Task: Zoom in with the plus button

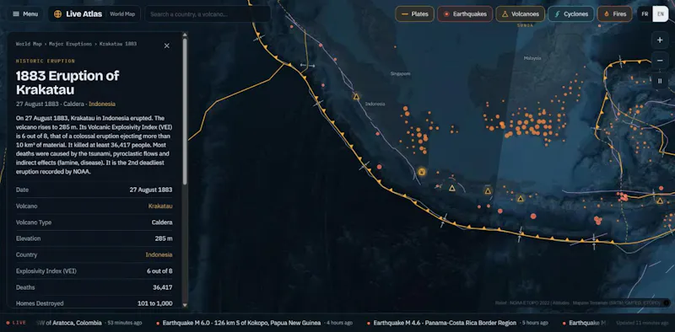Action: (x=660, y=40)
